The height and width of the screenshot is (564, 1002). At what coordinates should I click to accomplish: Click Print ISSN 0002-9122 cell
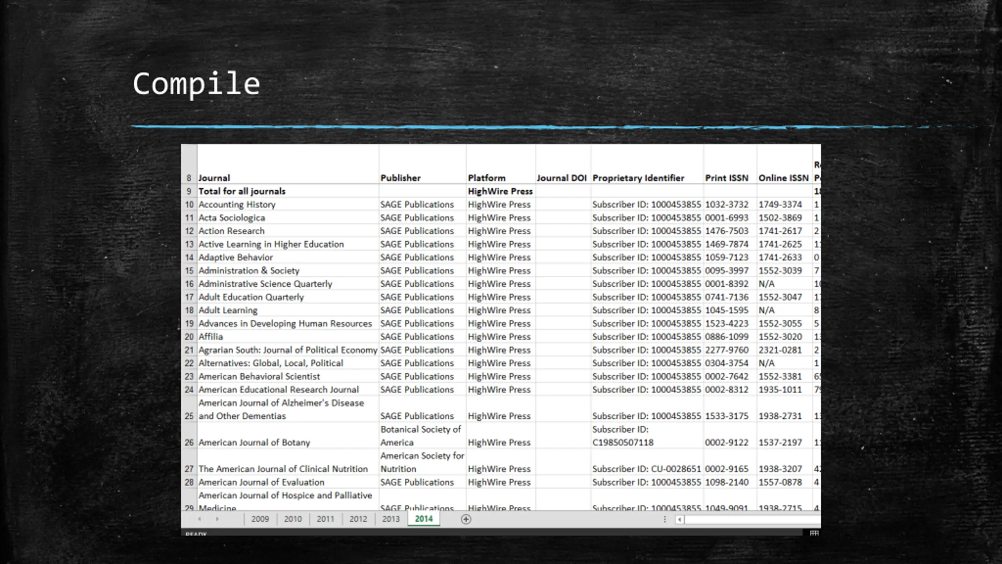coord(730,436)
